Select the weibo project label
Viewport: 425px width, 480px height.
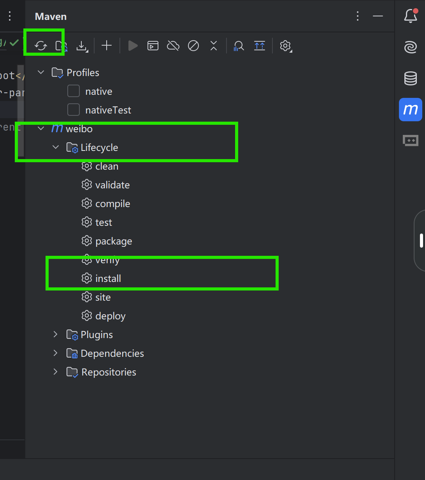tap(79, 129)
